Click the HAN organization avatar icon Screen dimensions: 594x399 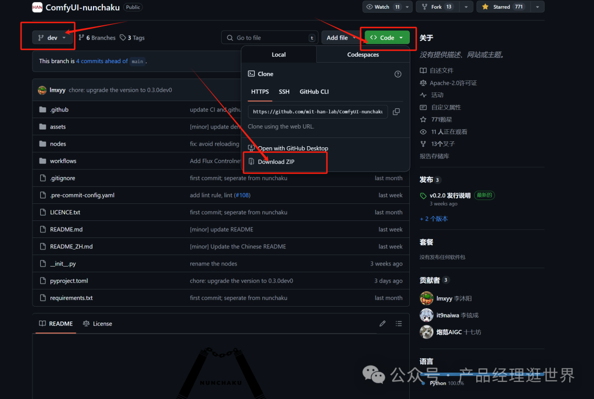37,7
